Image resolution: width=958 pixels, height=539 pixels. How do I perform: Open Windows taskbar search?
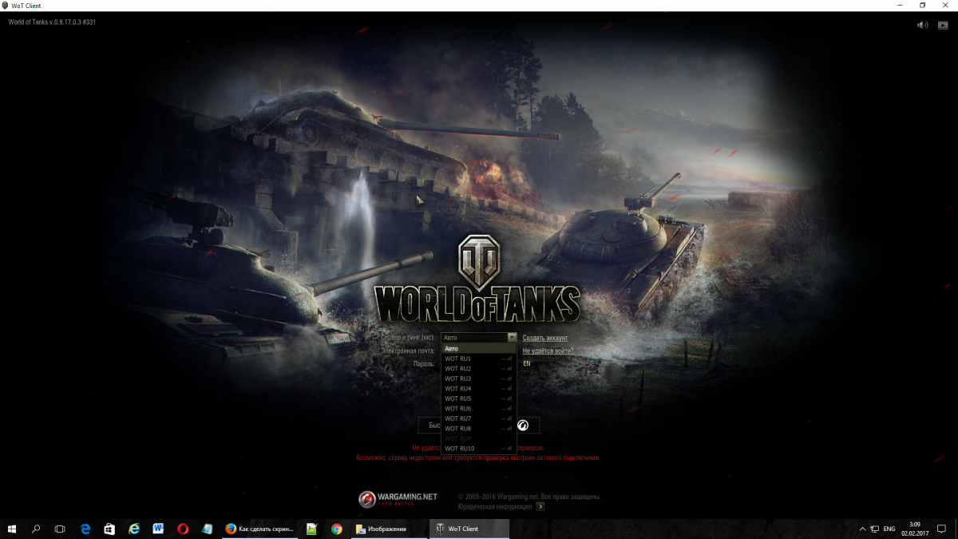point(36,529)
